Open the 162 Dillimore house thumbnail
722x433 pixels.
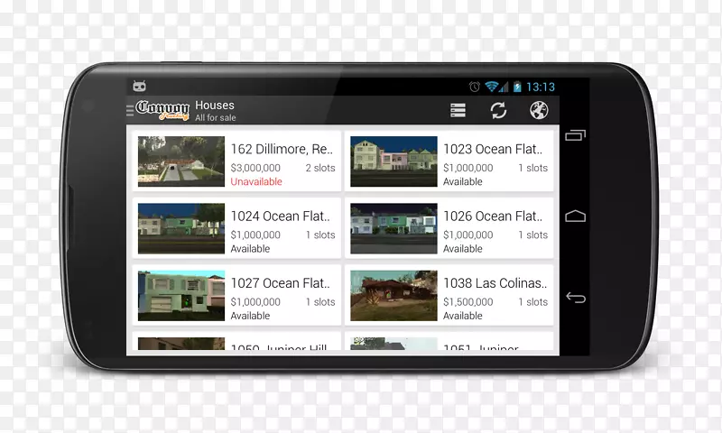pyautogui.click(x=181, y=161)
